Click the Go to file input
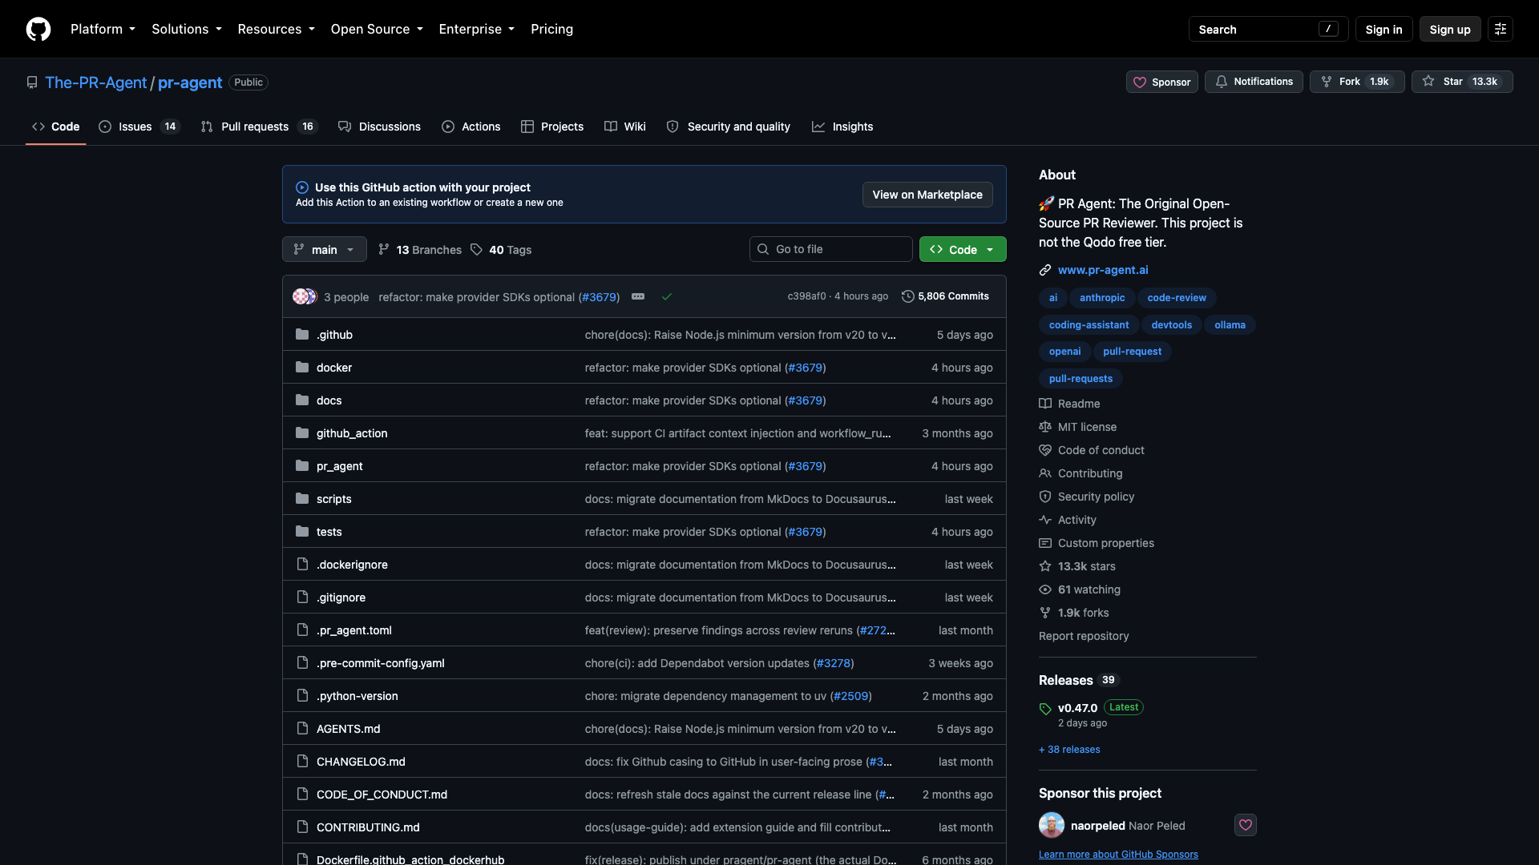Image resolution: width=1539 pixels, height=865 pixels. pos(831,249)
